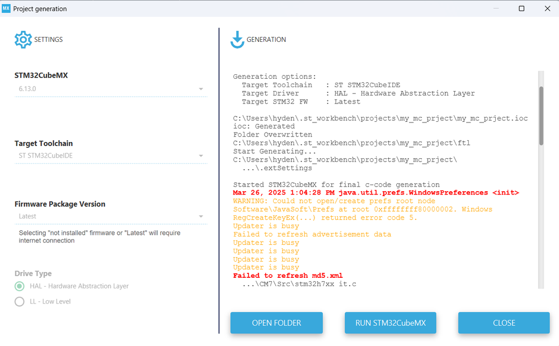Click the 'Started STM32CubeMX for final c-code generation' line
This screenshot has height=346, width=559.
click(x=336, y=184)
